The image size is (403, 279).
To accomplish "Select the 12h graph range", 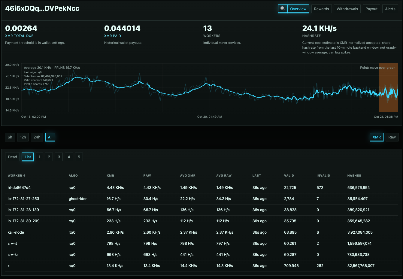I will [23, 137].
